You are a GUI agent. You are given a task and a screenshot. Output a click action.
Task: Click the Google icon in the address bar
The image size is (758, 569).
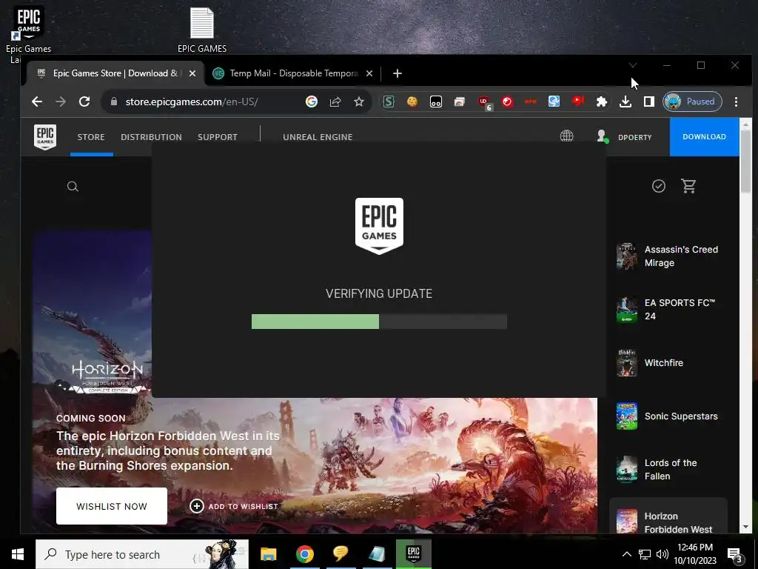tap(312, 102)
